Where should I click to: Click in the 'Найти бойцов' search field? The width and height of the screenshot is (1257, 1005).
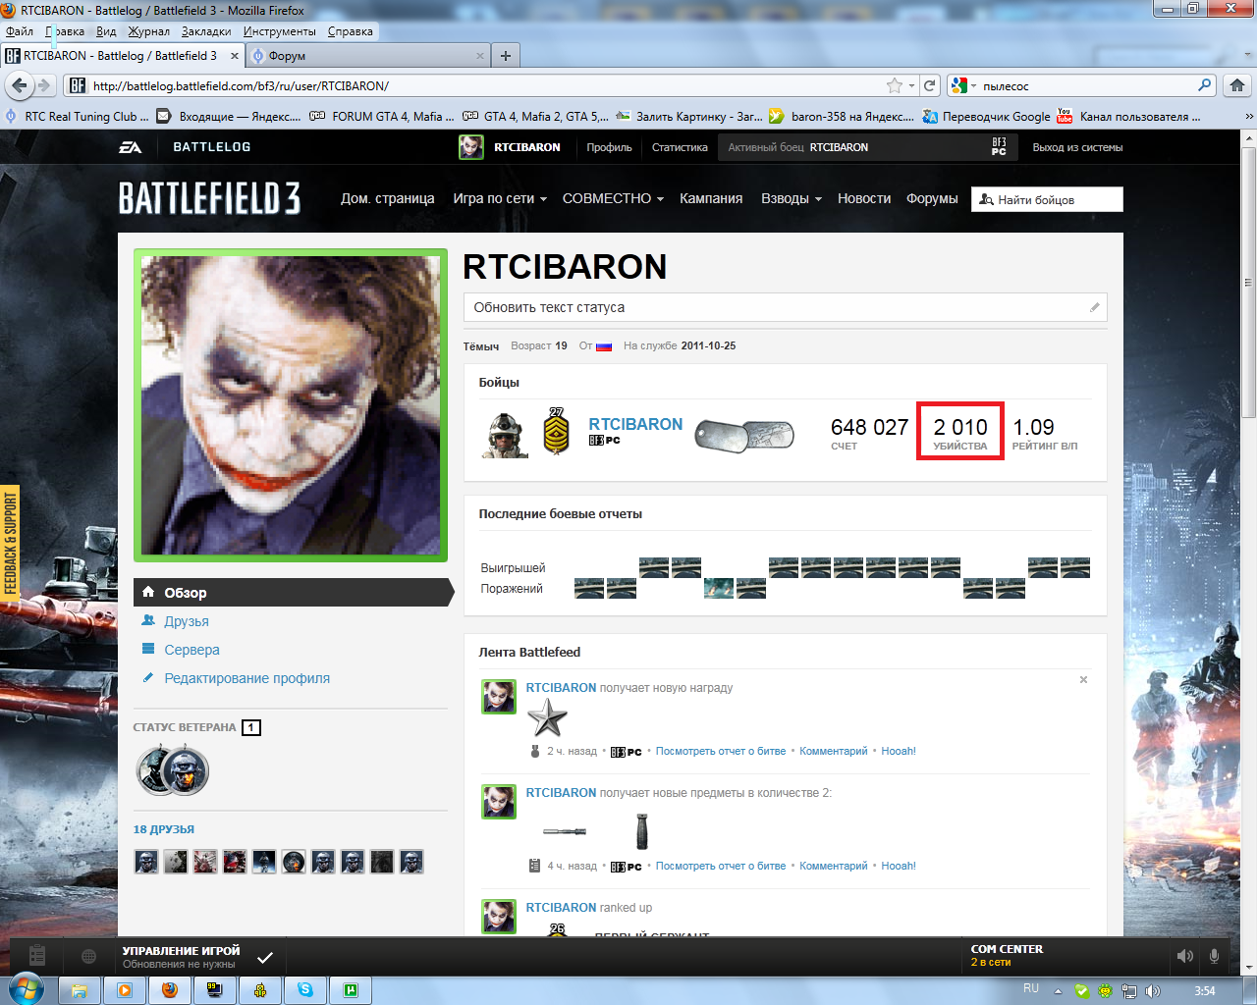[1047, 199]
